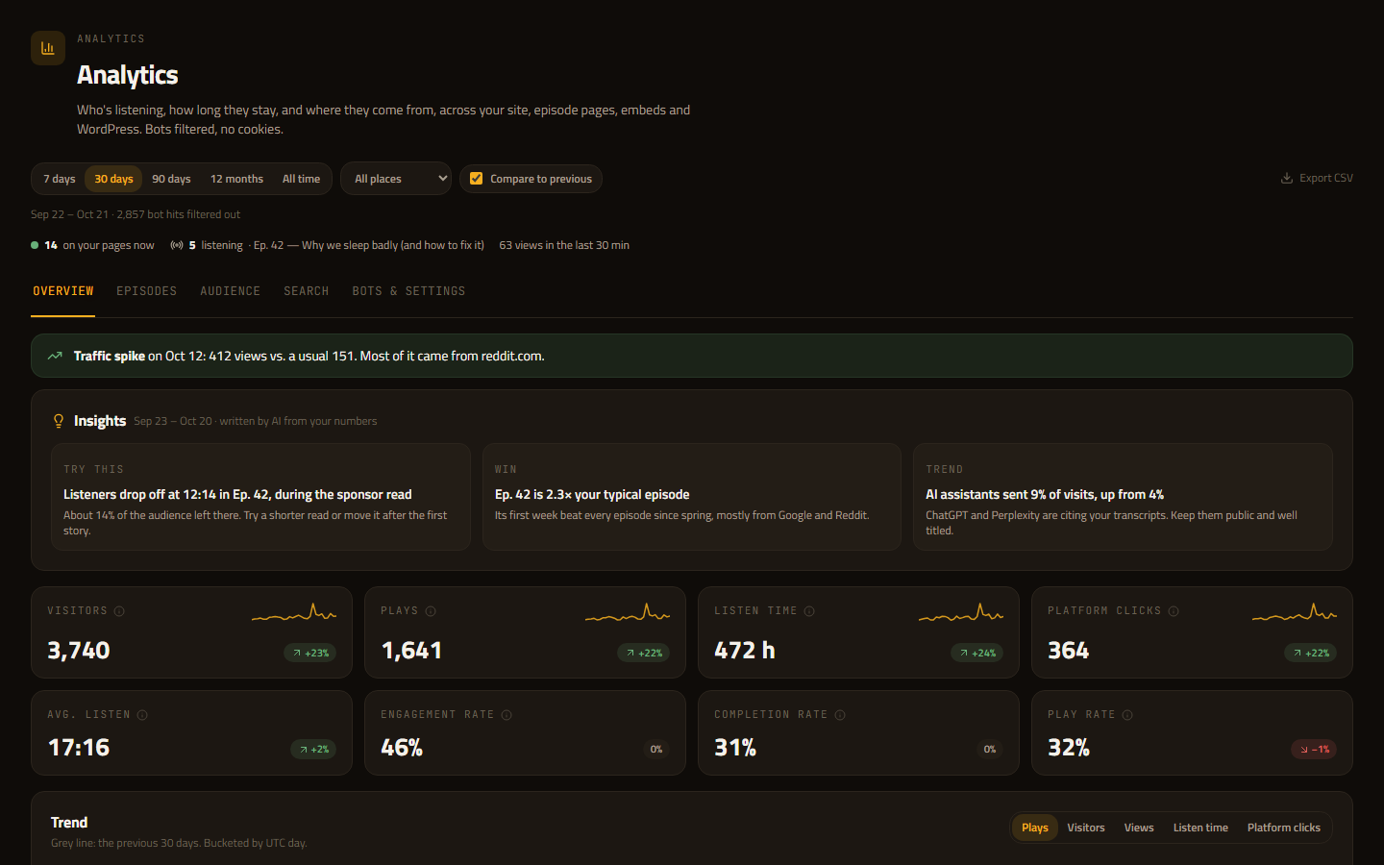Image resolution: width=1384 pixels, height=865 pixels.
Task: Select the All time range
Action: (301, 179)
